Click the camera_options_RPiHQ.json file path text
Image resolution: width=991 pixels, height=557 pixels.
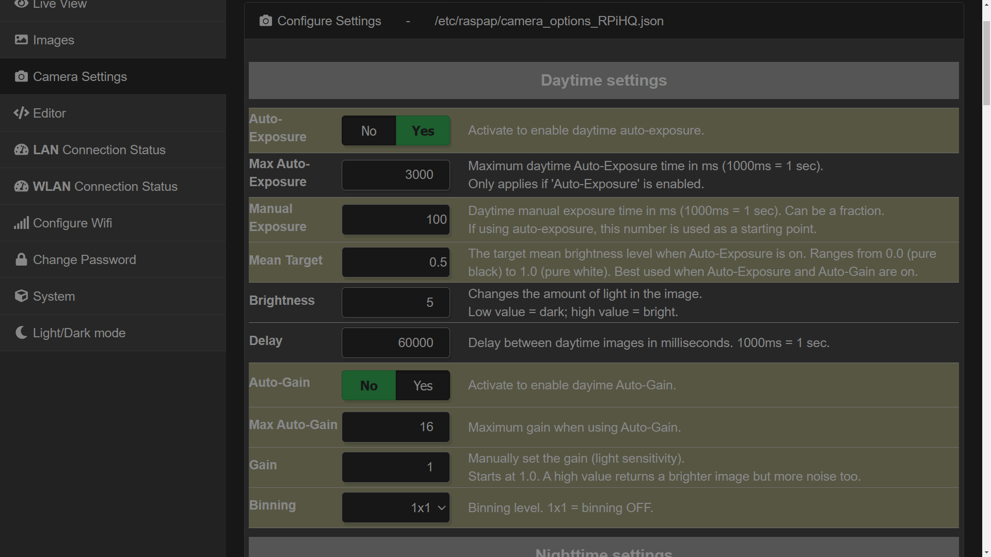549,21
